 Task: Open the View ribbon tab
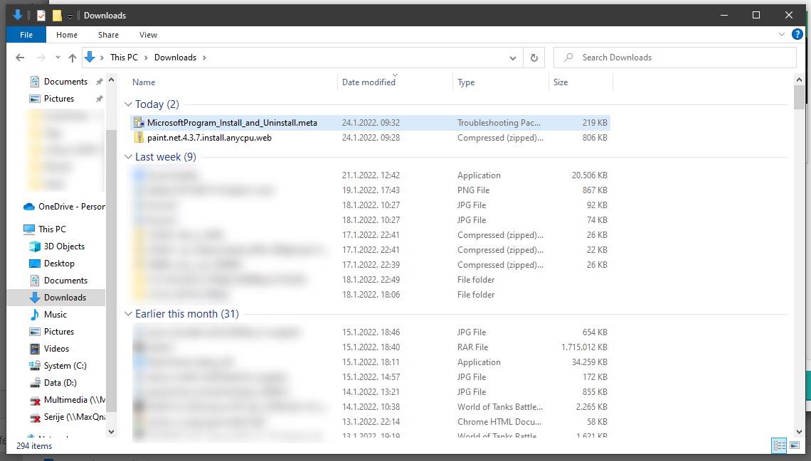(x=148, y=35)
